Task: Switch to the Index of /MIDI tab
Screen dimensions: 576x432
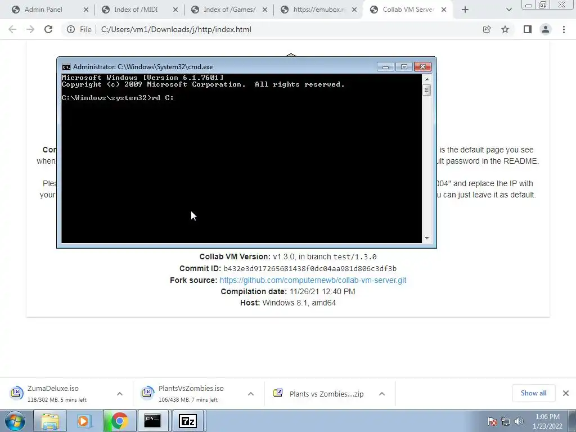Action: click(136, 10)
